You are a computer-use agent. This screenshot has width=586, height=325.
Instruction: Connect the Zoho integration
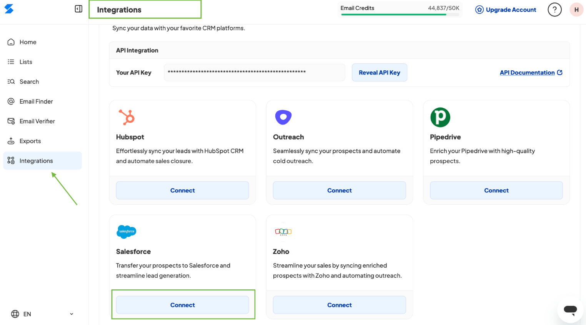click(x=340, y=305)
